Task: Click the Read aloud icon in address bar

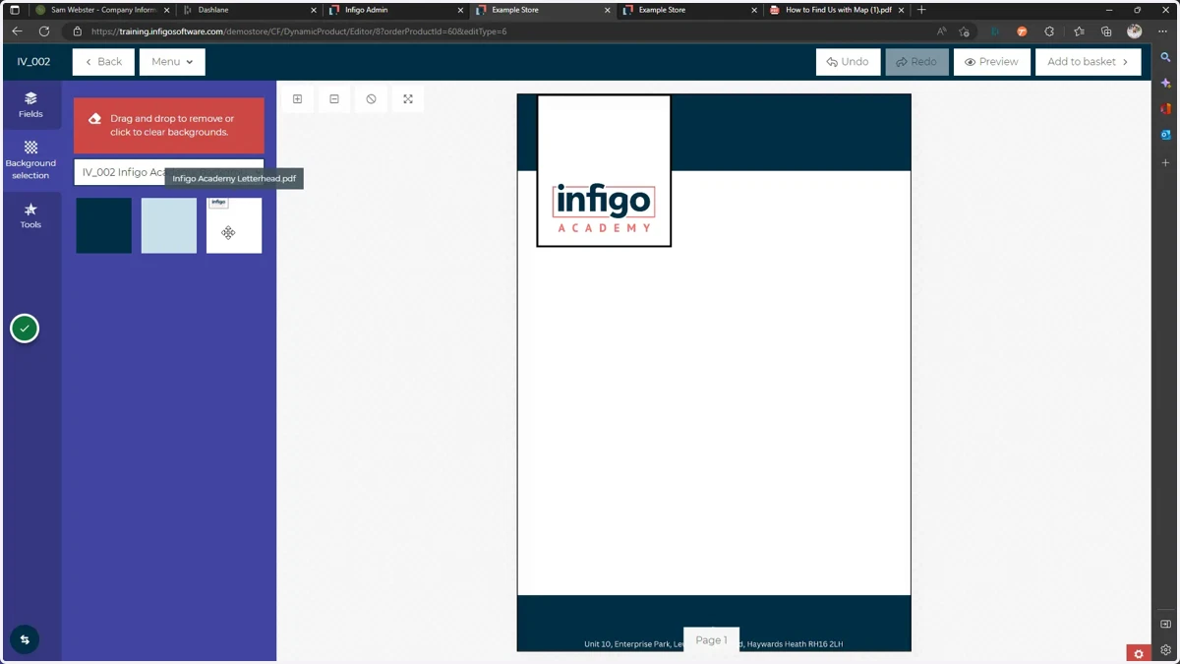Action: pyautogui.click(x=942, y=31)
